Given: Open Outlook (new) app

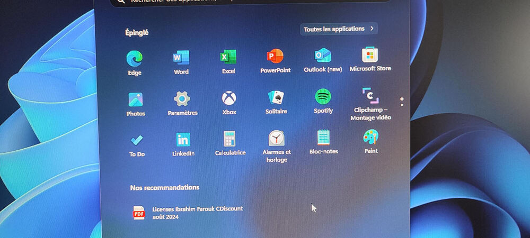Looking at the screenshot, I should pos(323,60).
